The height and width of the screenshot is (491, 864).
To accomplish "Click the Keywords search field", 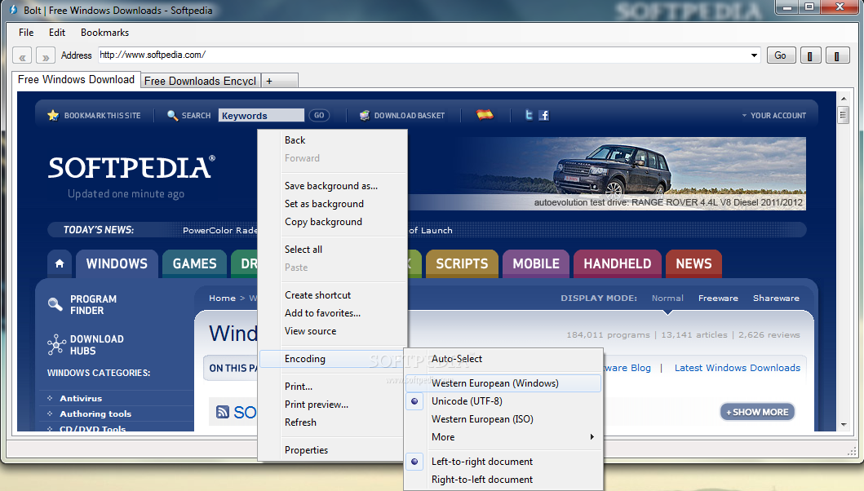I will 261,115.
